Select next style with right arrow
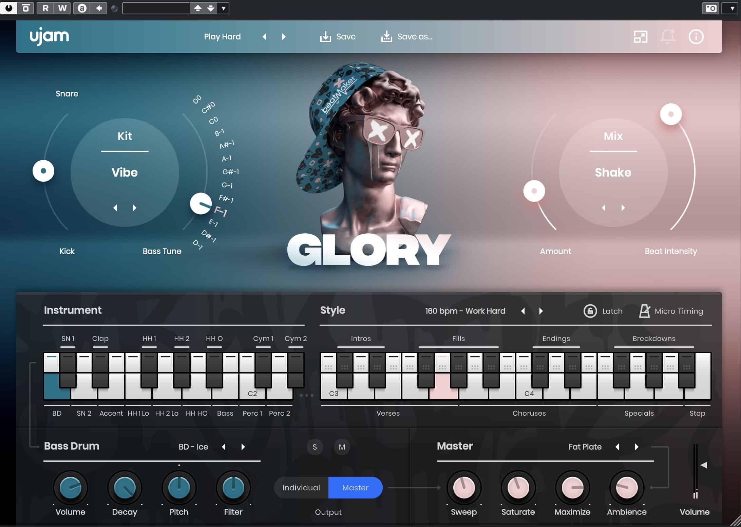The width and height of the screenshot is (741, 527). 541,311
